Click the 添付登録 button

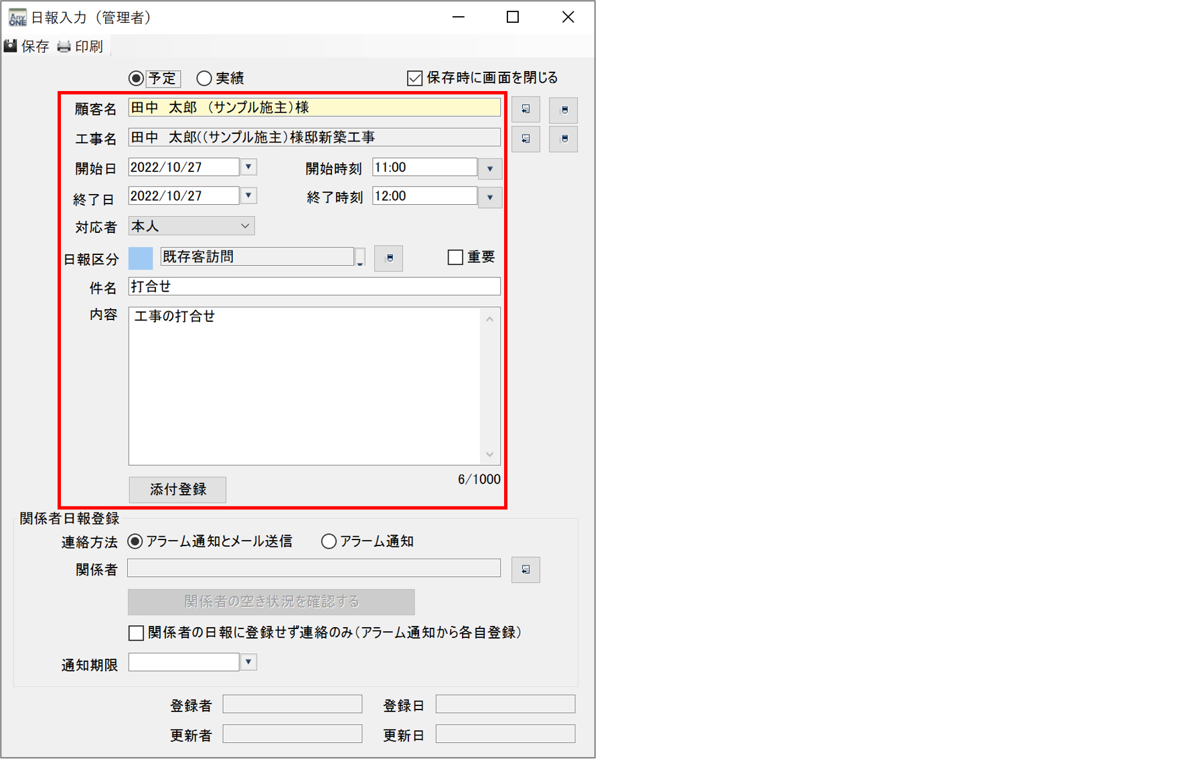click(177, 489)
